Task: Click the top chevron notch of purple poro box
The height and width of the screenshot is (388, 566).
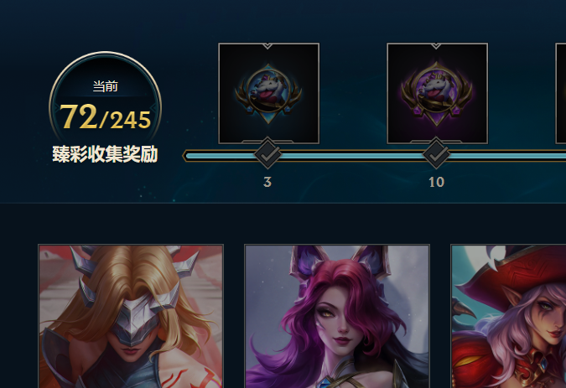Action: 436,46
